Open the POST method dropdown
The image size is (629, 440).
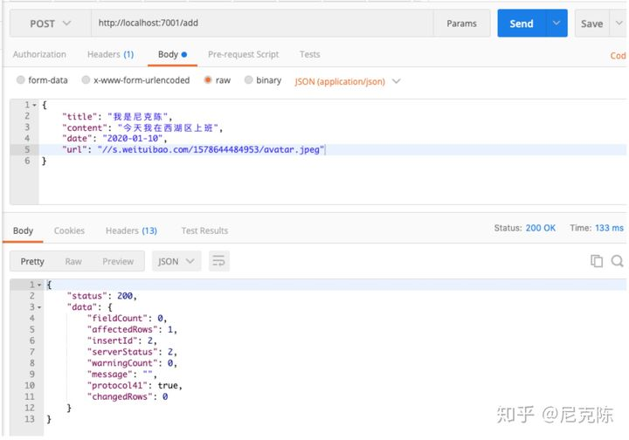pyautogui.click(x=51, y=24)
